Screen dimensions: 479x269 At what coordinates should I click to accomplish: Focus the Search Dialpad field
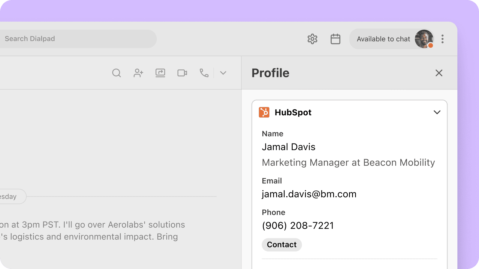[x=78, y=39]
